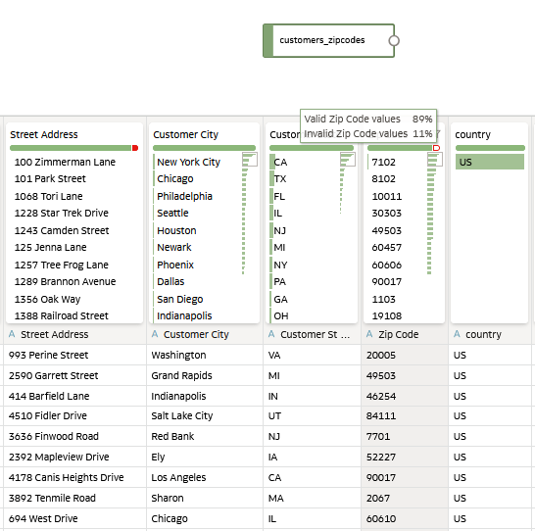The height and width of the screenshot is (531, 535).
Task: Click the Customer City text type icon
Action: click(x=155, y=334)
